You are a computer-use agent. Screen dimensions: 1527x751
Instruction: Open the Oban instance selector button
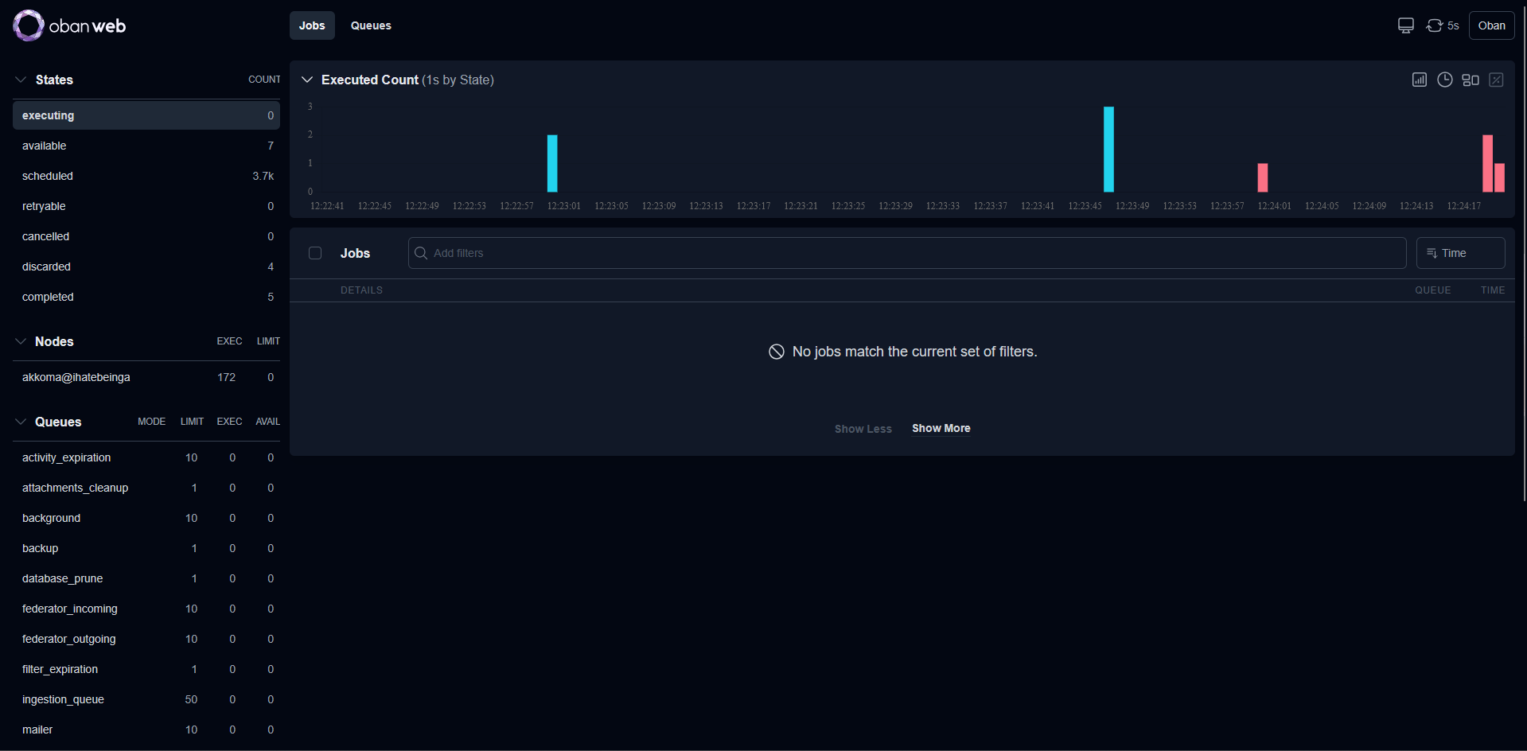click(1491, 25)
